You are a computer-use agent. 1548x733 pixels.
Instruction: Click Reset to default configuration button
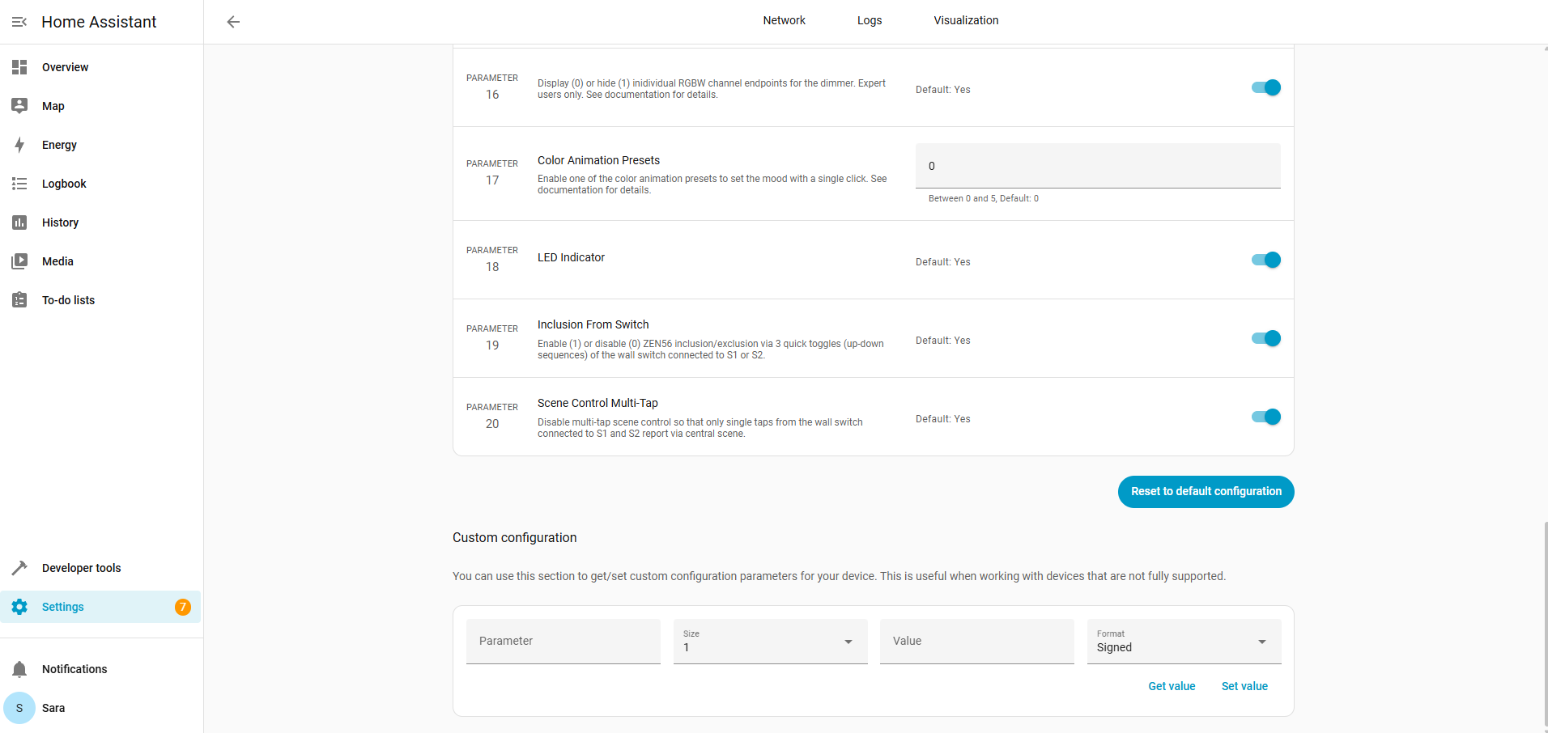[1206, 492]
